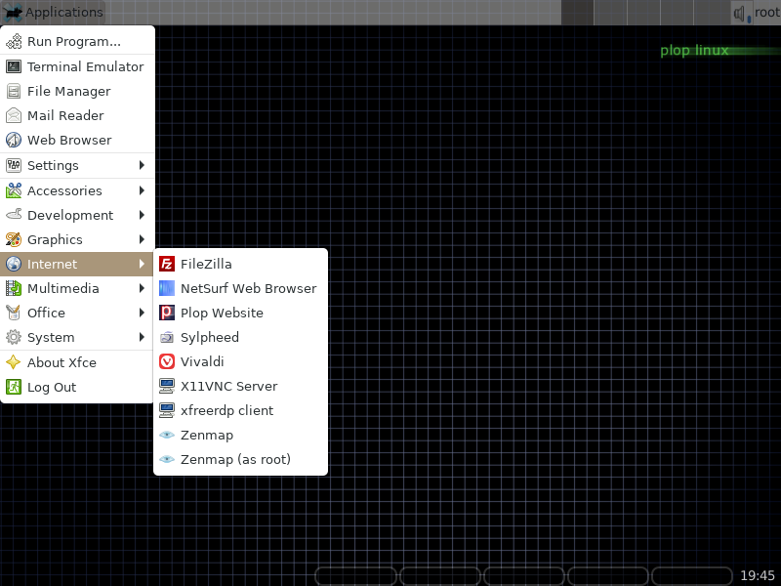Click the Development tools icon
Viewport: 781px width, 586px height.
click(14, 215)
